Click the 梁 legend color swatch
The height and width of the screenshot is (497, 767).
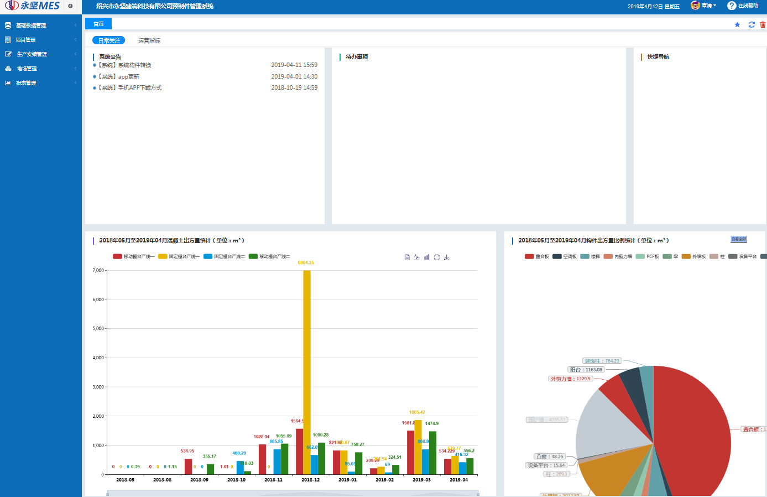click(667, 257)
